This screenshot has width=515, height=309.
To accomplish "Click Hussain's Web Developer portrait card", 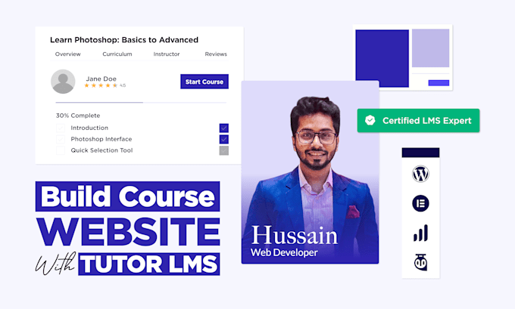I will (310, 172).
